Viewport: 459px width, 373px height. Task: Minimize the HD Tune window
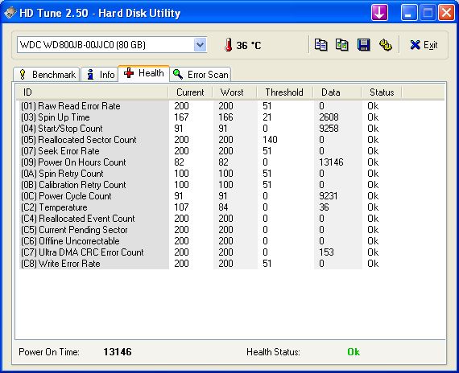(x=409, y=13)
